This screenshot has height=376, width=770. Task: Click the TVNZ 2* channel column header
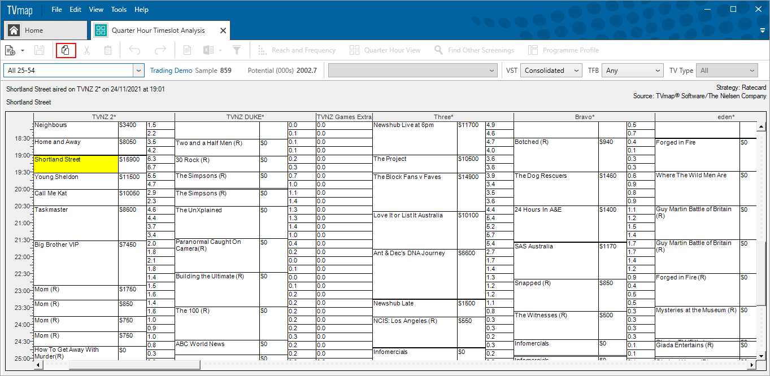click(x=104, y=117)
